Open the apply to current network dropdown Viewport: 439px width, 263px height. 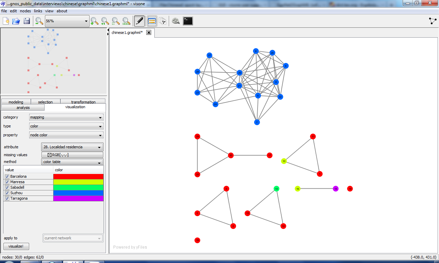[x=73, y=238]
